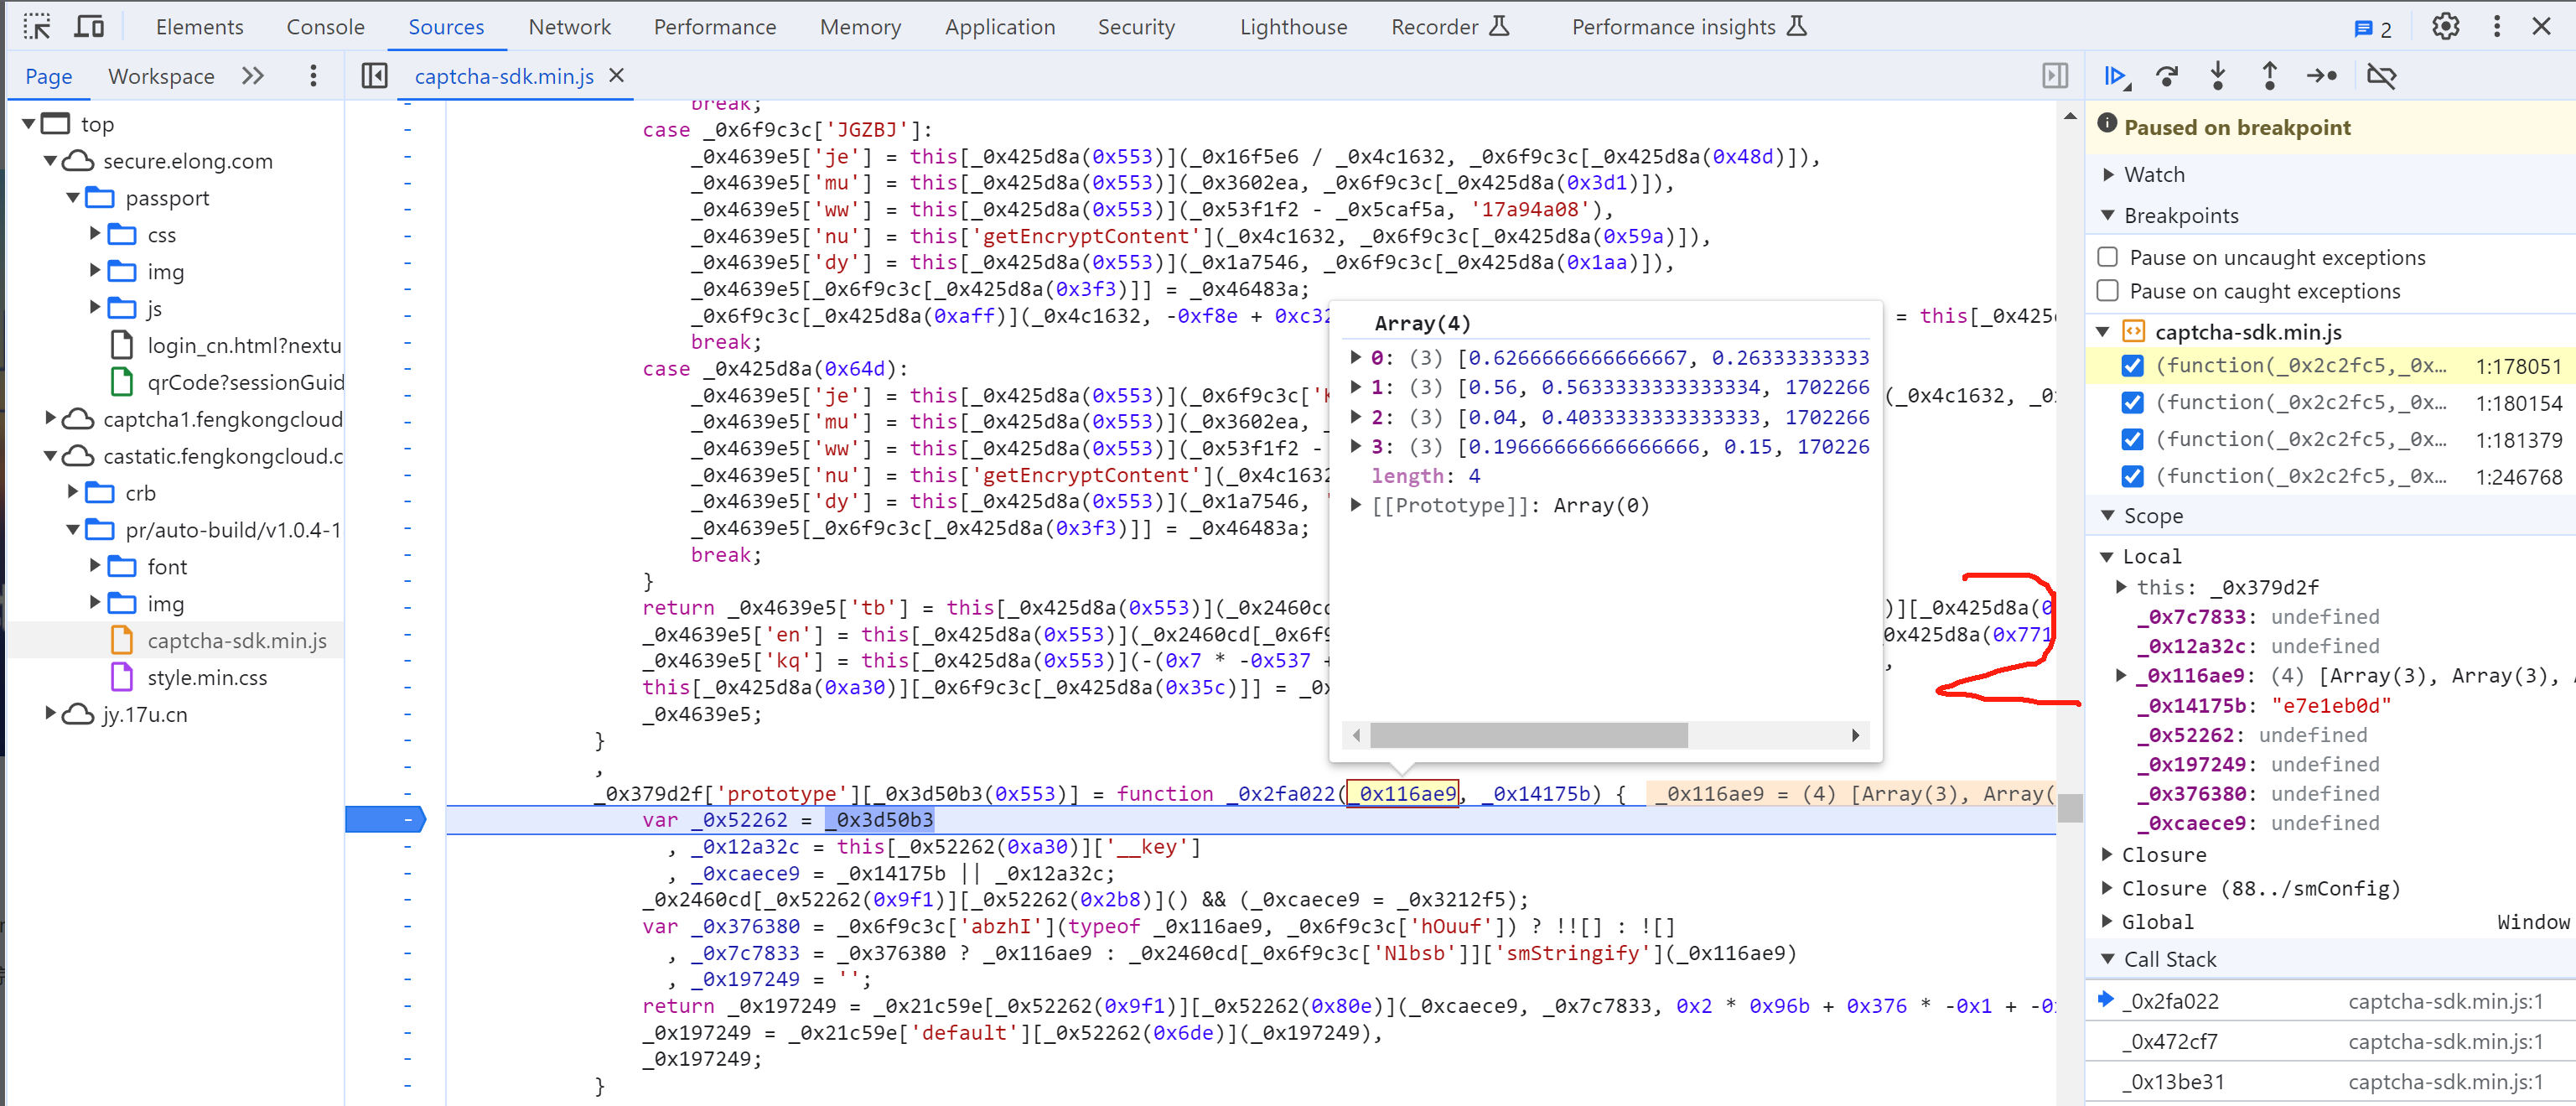Select _0x472cf7 call stack frame
Viewport: 2576px width, 1106px height.
point(2332,1042)
